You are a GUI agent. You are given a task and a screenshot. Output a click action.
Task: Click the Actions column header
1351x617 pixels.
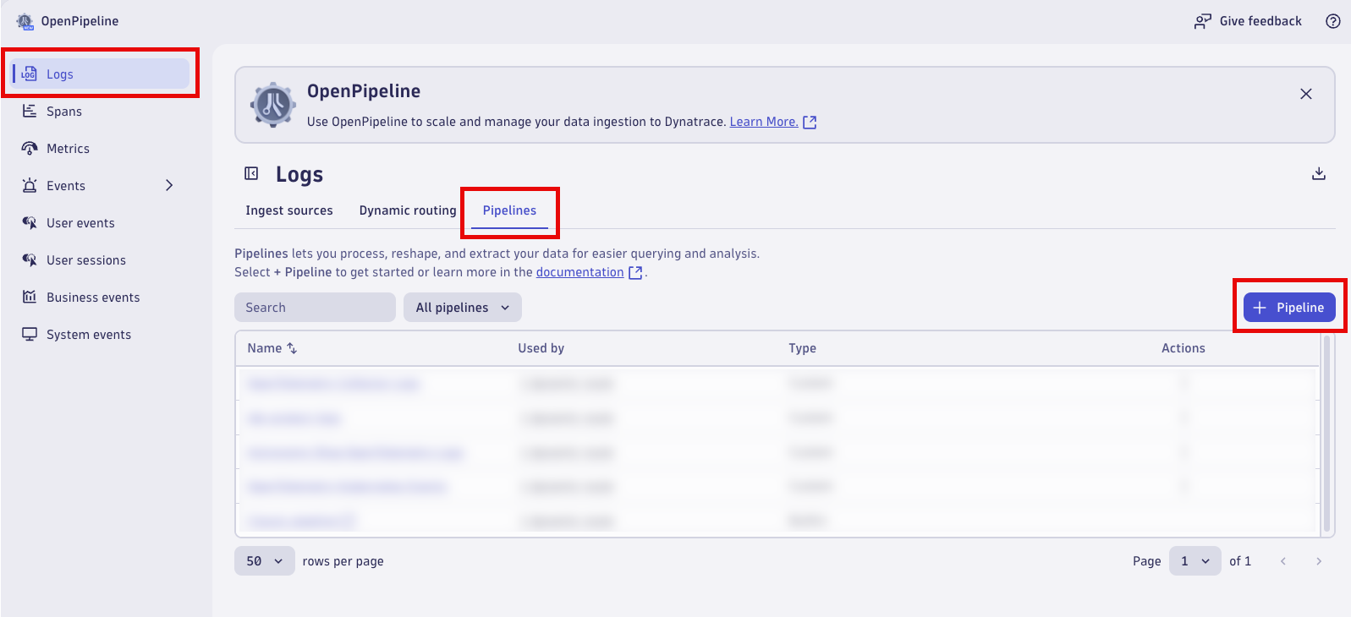click(x=1183, y=348)
